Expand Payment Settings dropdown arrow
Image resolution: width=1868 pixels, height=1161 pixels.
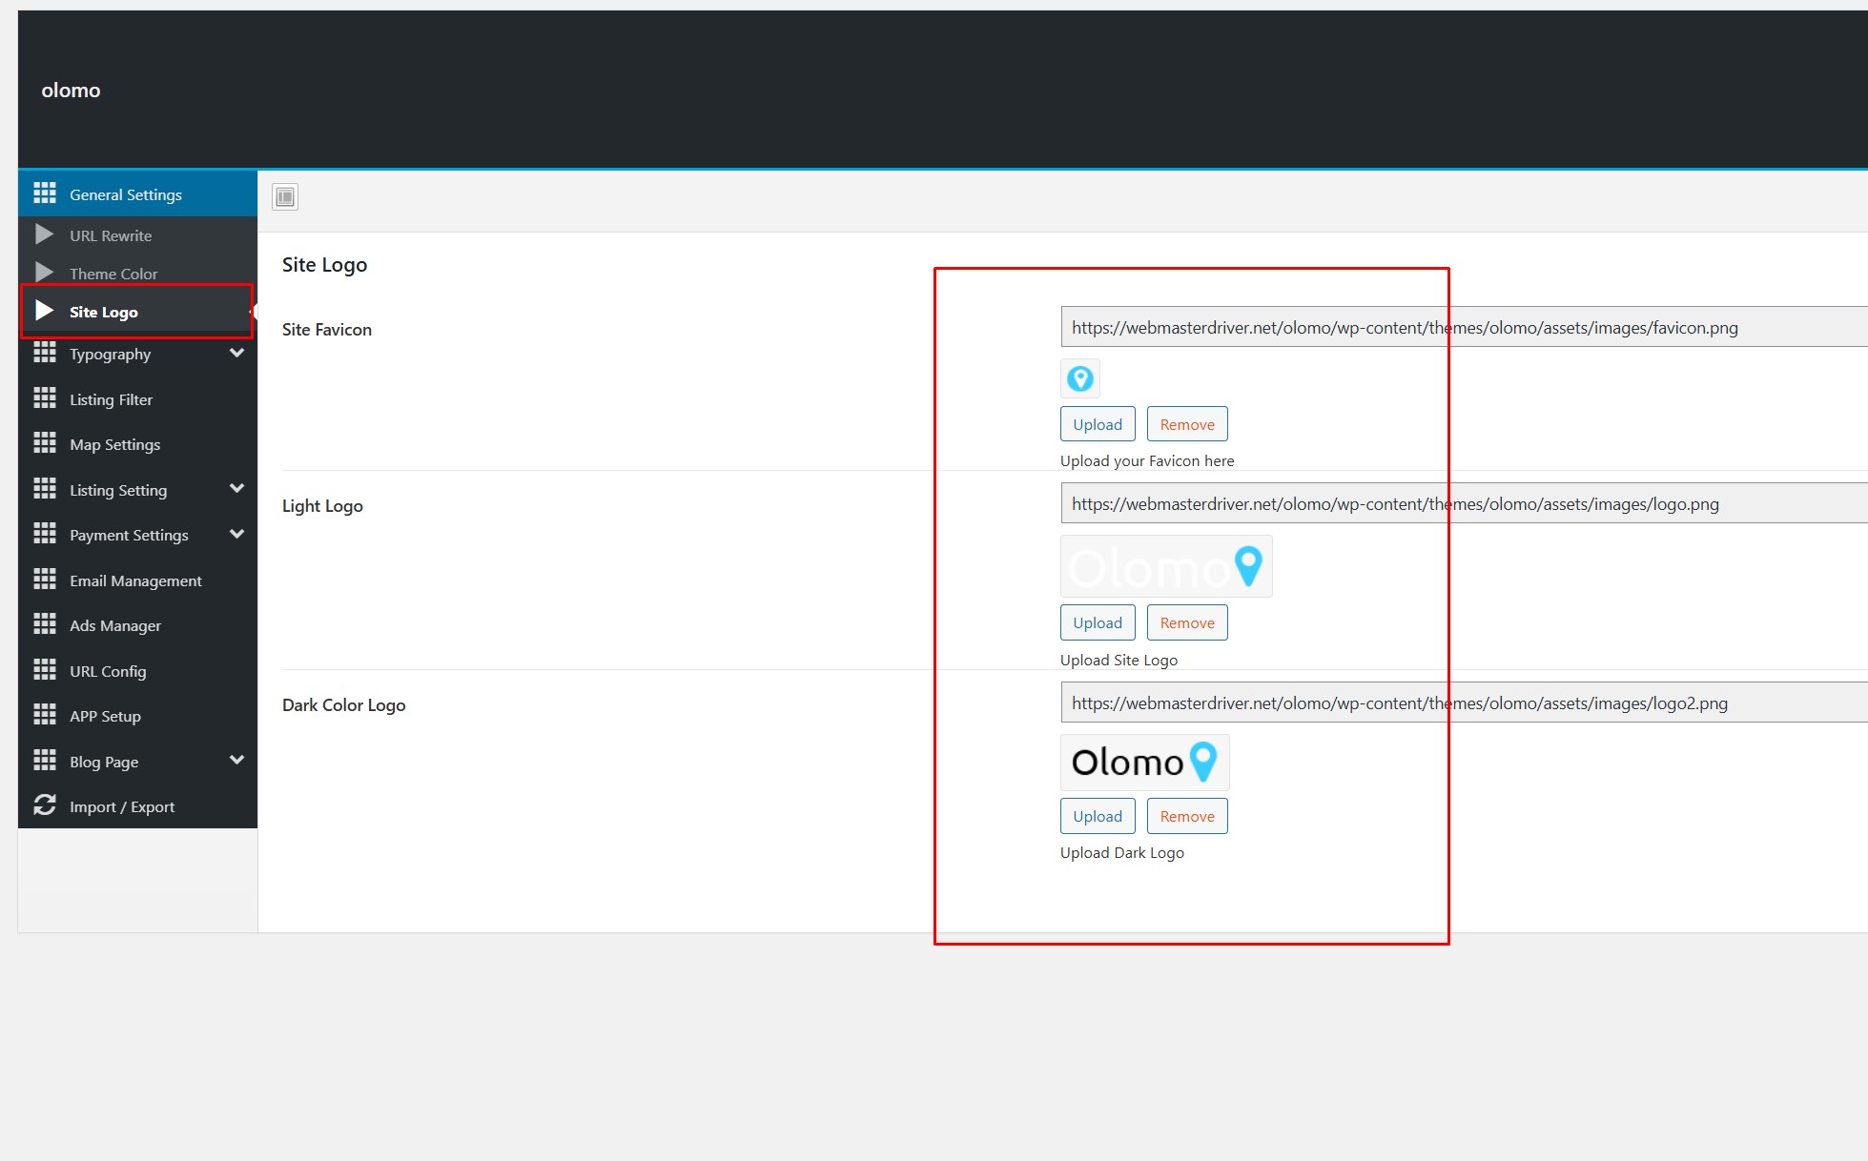click(x=236, y=534)
